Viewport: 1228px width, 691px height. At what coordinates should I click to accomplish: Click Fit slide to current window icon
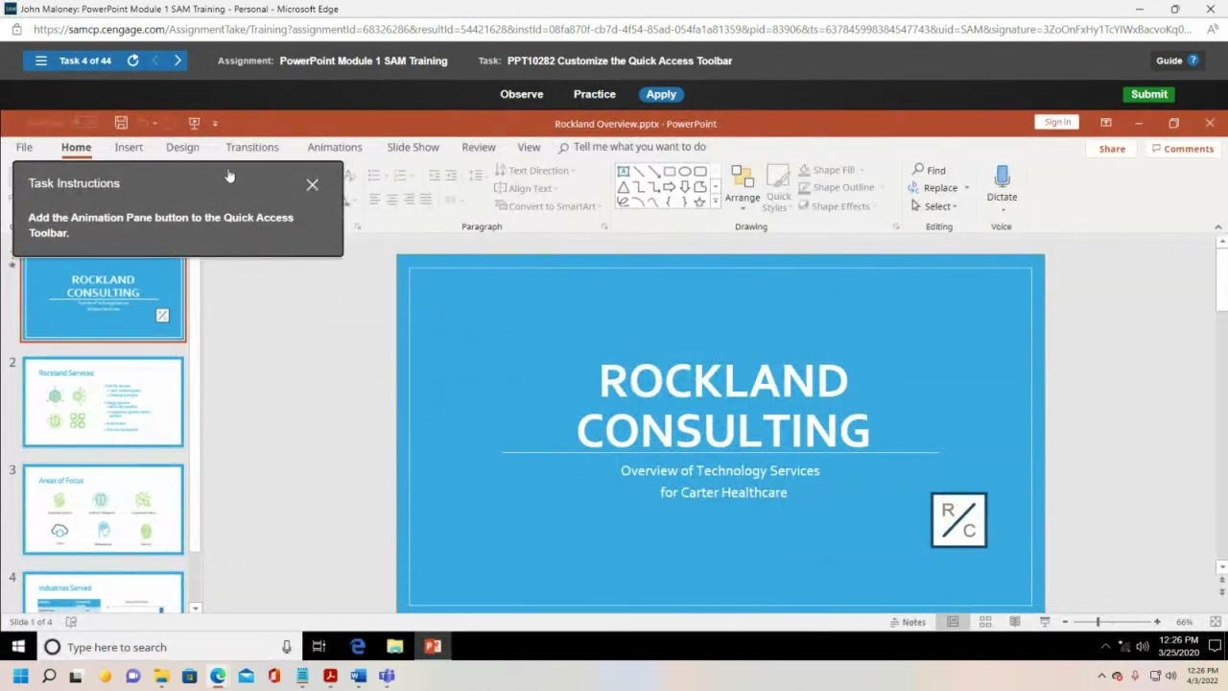click(x=1216, y=622)
